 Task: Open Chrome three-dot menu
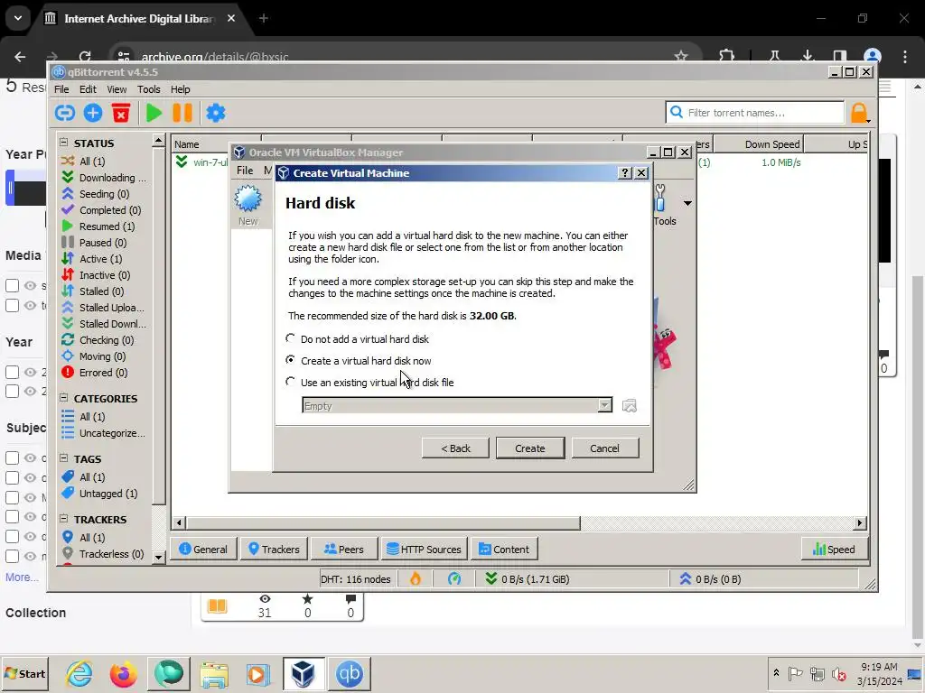point(905,57)
